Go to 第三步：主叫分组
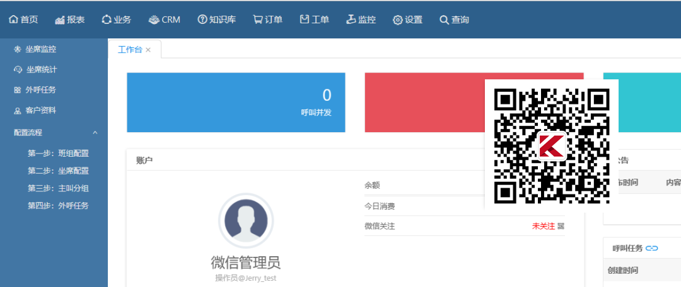 [x=58, y=188]
